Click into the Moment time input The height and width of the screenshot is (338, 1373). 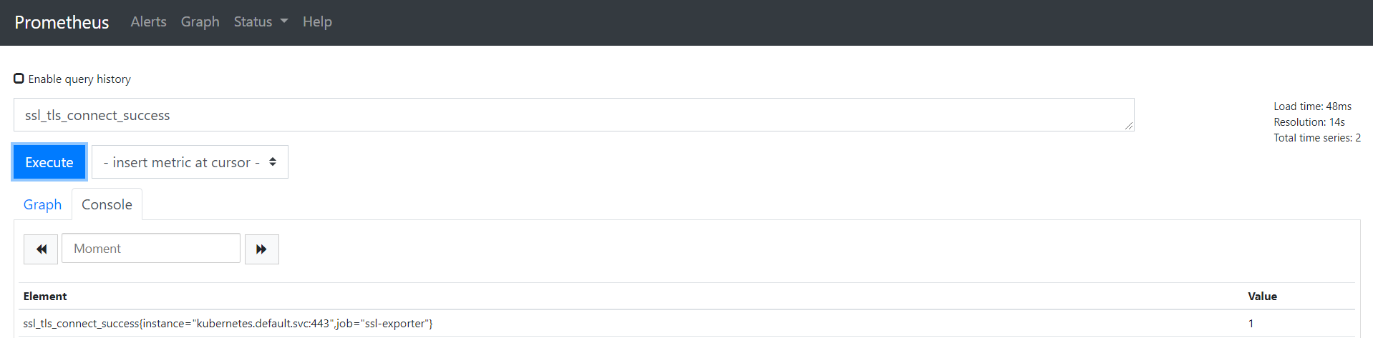click(x=151, y=249)
